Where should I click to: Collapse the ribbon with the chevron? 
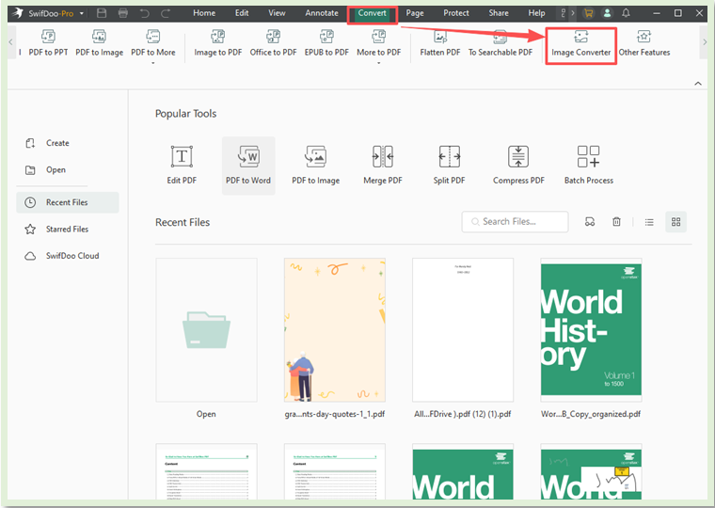(x=698, y=84)
